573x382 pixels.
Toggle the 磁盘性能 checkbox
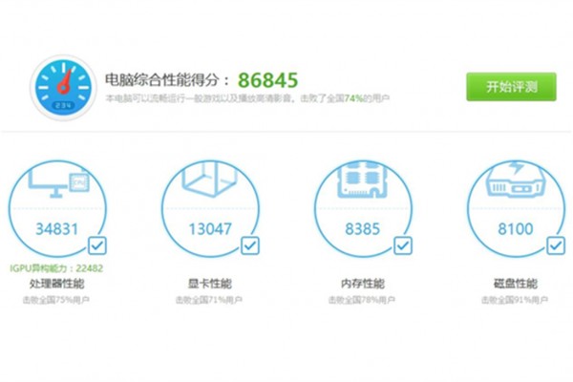[x=556, y=245]
